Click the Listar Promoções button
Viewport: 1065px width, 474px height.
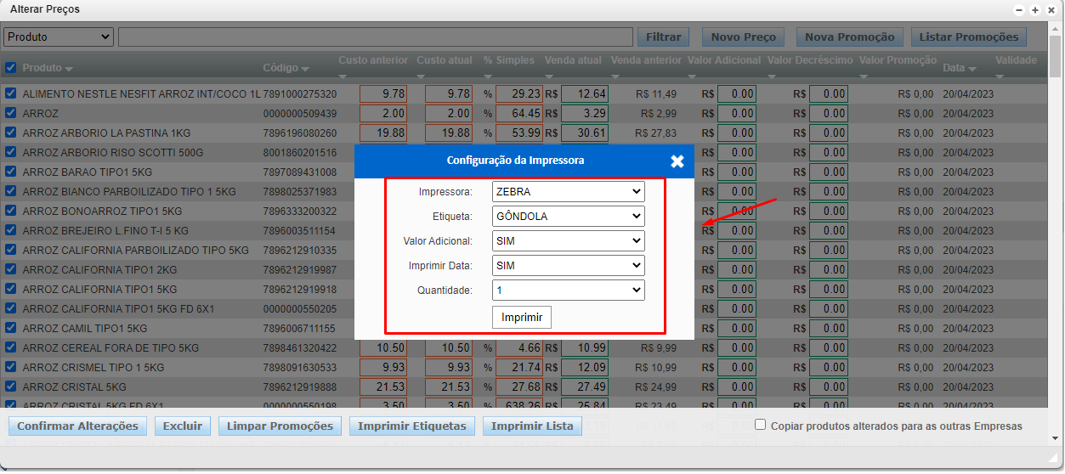tap(968, 37)
